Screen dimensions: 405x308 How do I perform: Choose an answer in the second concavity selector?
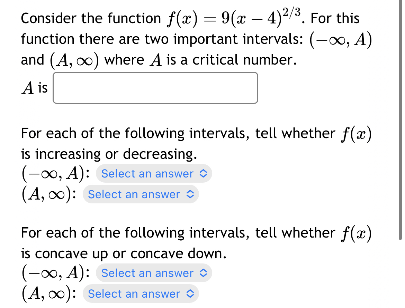tap(141, 294)
